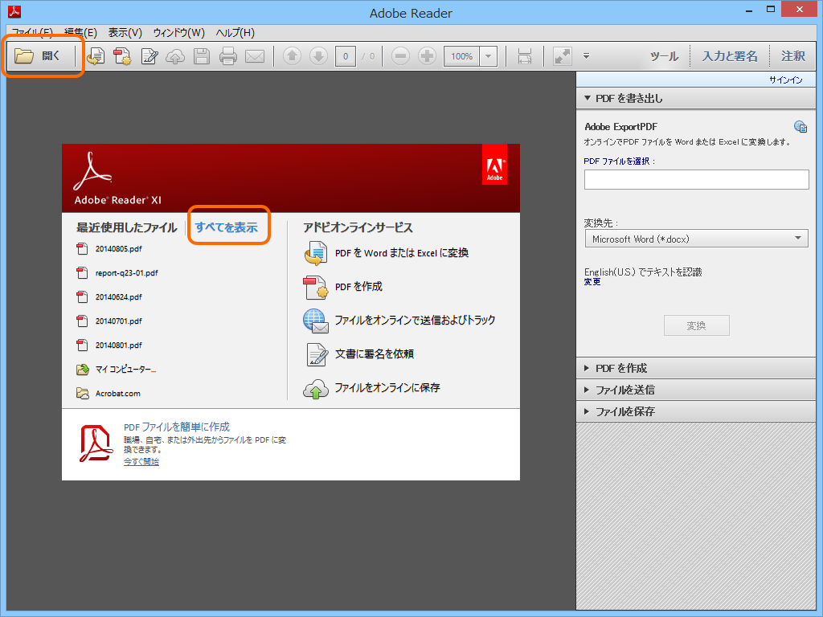Open the ファイルをオンラインに保存 service
Viewport: 823px width, 617px height.
pyautogui.click(x=371, y=388)
